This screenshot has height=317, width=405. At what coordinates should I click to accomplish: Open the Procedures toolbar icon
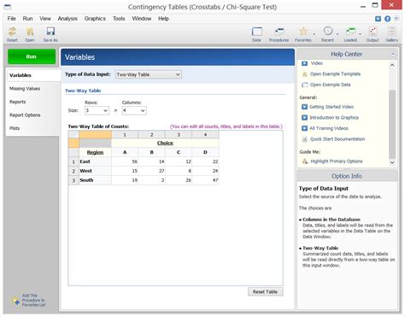(279, 32)
